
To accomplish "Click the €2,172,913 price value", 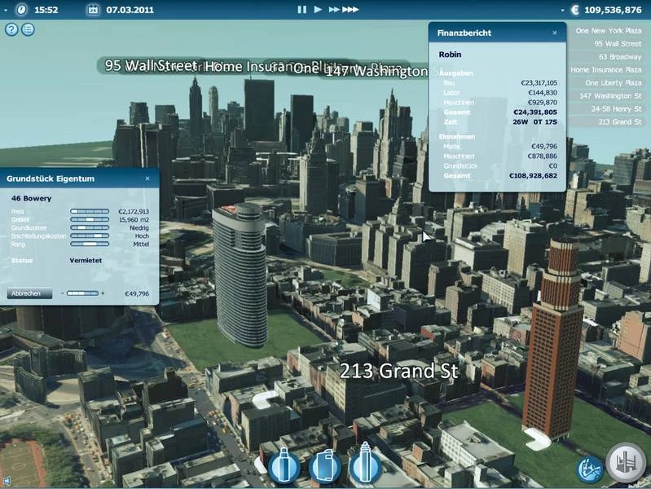I will click(134, 211).
